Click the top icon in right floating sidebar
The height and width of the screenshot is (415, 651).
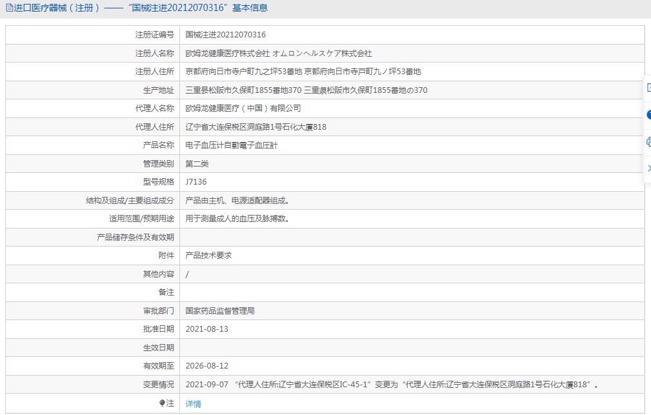point(648,87)
